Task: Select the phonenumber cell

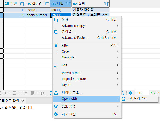Action: point(37,15)
